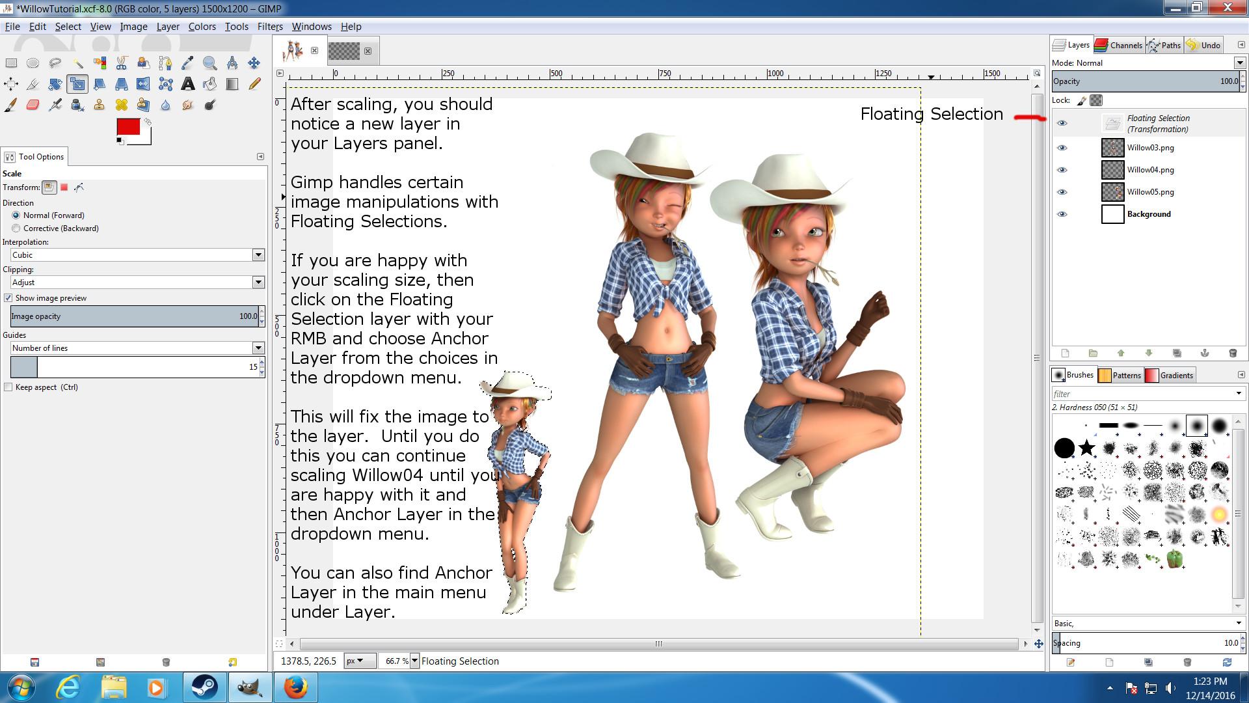Select Corrective (Backward) direction

(x=16, y=228)
